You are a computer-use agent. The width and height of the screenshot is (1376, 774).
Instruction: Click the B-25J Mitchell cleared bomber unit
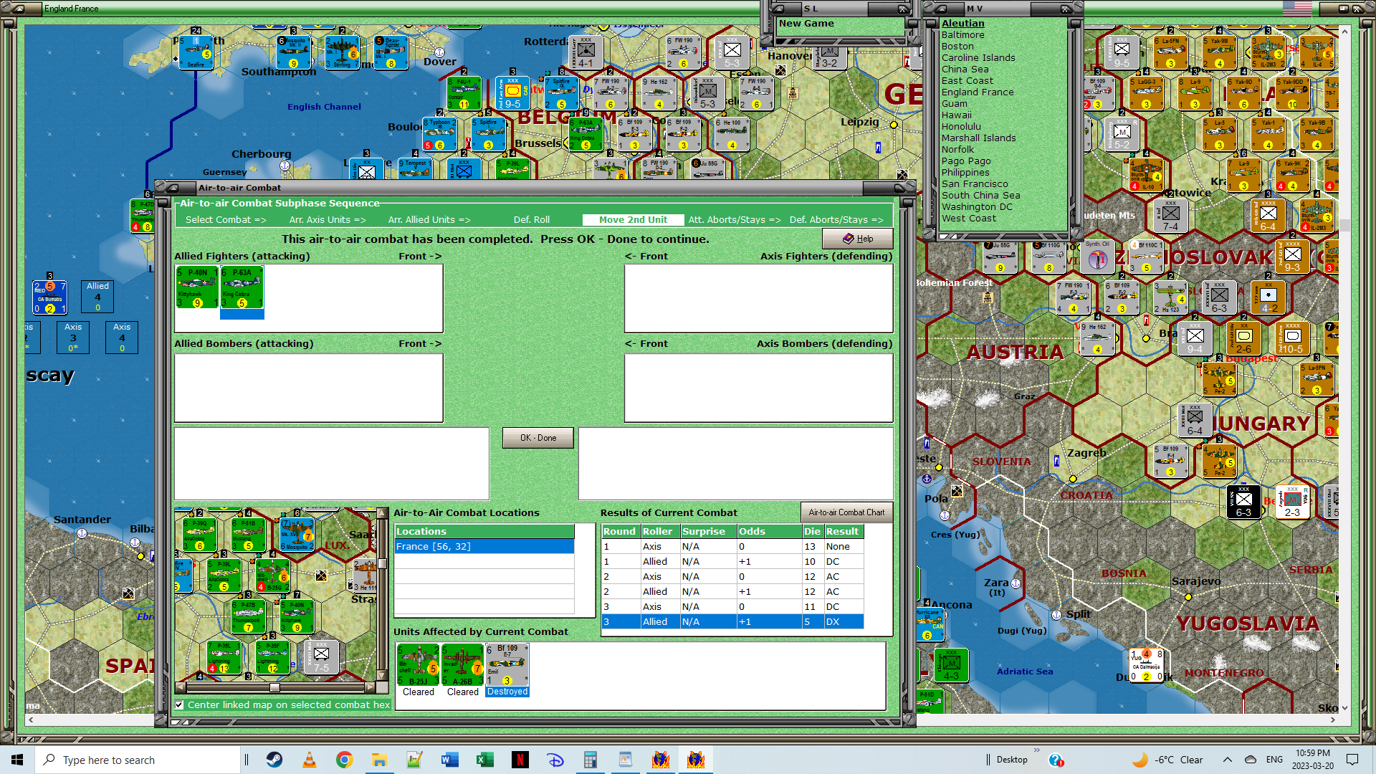[x=418, y=664]
